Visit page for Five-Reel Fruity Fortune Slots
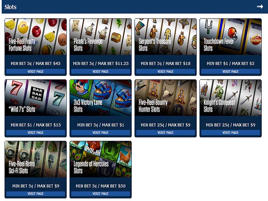268x201 pixels. tap(35, 72)
